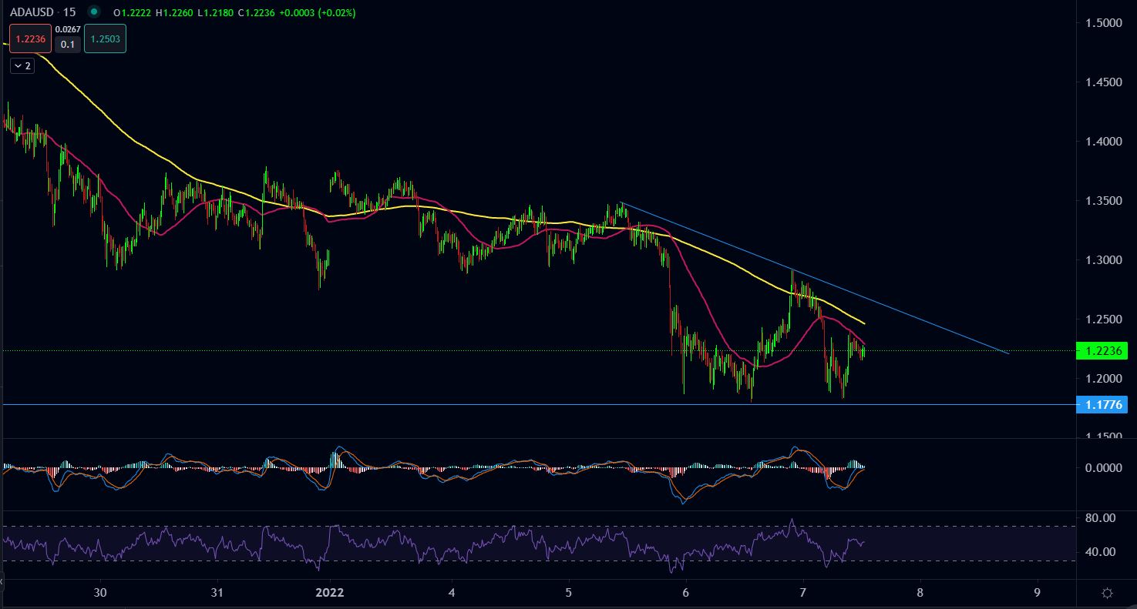Collapse the indicator legend showing 2
Image resolution: width=1137 pixels, height=609 pixels.
tap(22, 66)
